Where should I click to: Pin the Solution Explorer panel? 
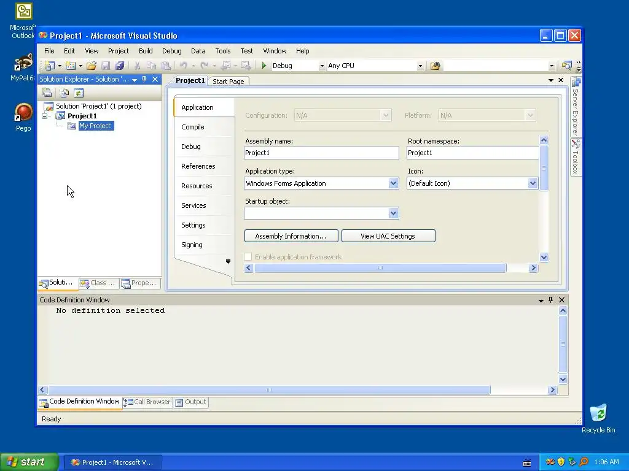[x=144, y=79]
